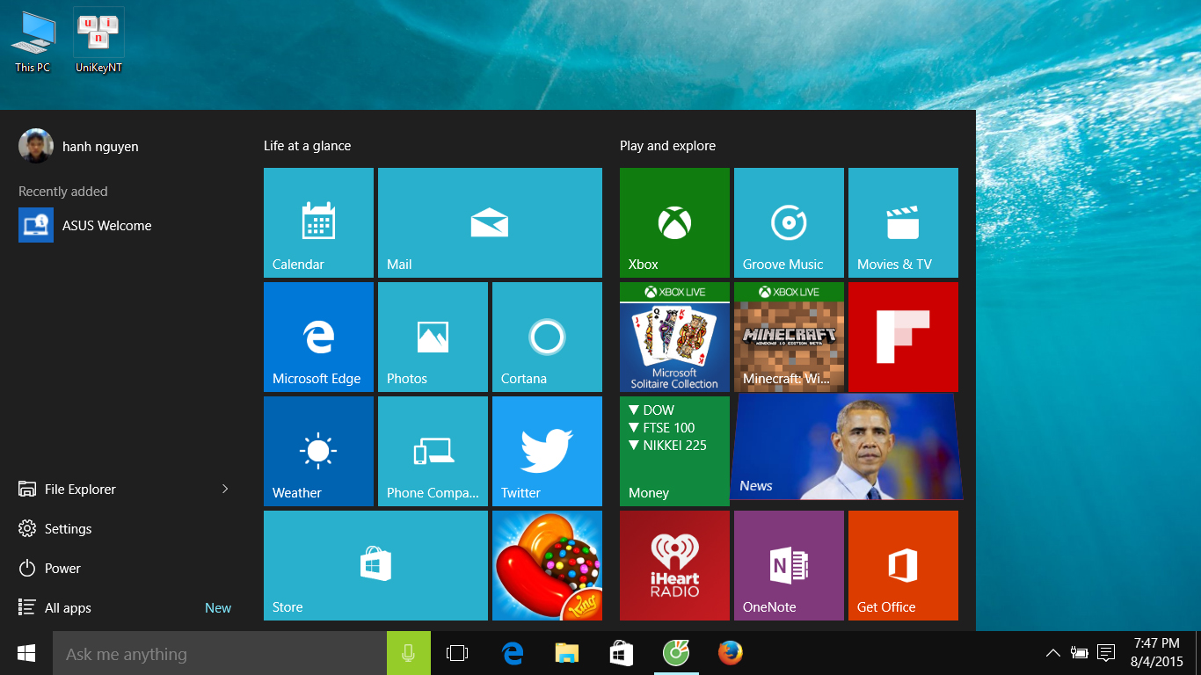Launch Groove Music tile
Screen dimensions: 1201x675
click(x=789, y=222)
